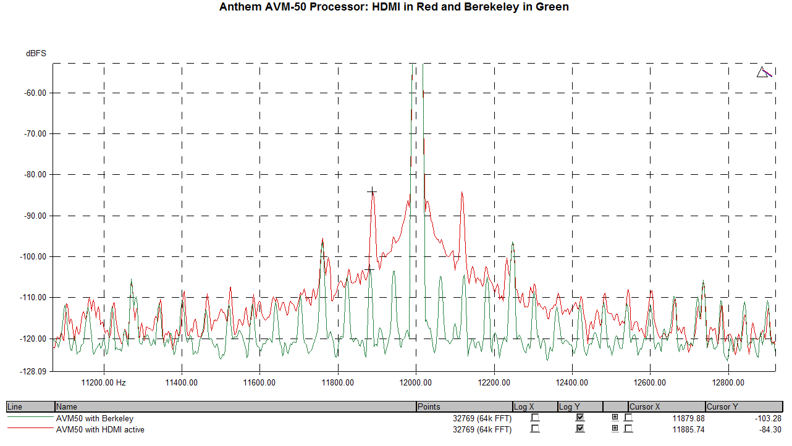Click the '11600.00' X-axis label
Screen dimensions: 792x446
point(259,383)
